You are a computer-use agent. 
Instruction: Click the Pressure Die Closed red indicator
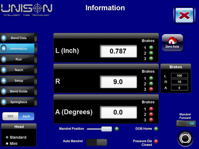tap(156, 141)
